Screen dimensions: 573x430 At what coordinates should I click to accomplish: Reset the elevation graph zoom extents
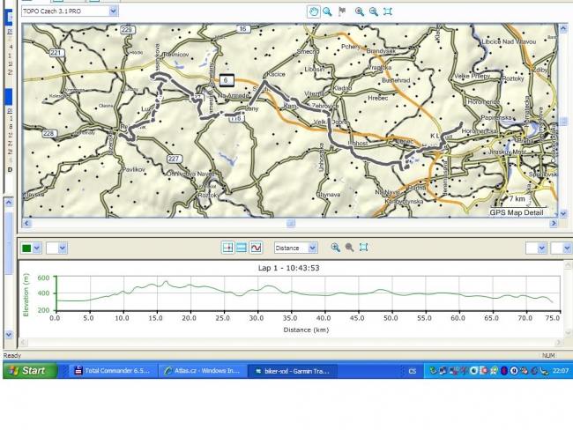point(363,248)
